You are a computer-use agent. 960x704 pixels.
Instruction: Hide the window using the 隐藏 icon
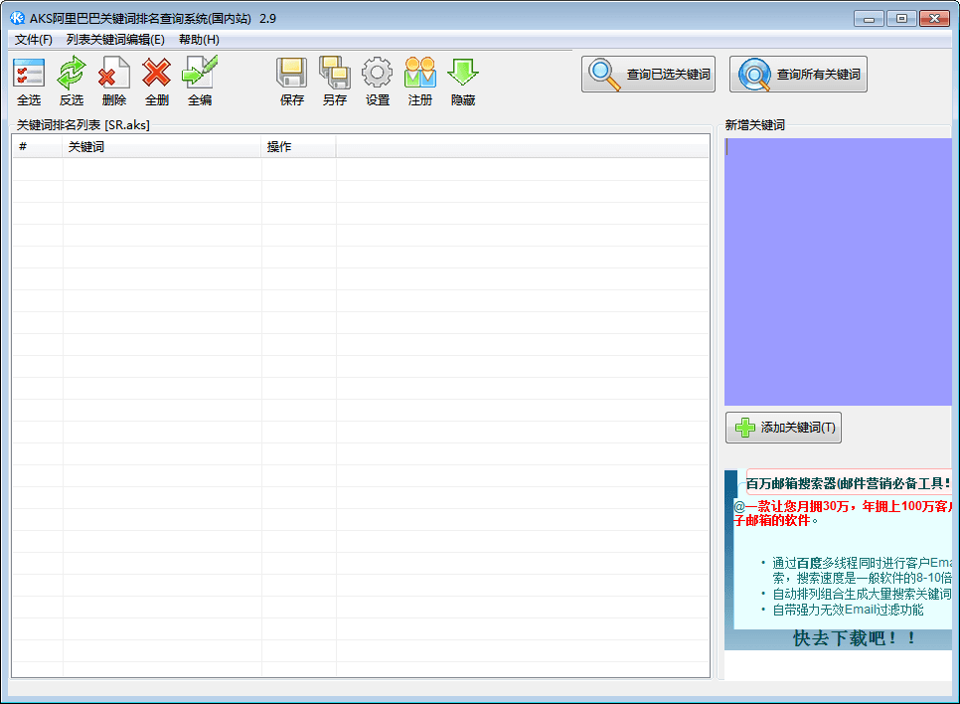(463, 75)
